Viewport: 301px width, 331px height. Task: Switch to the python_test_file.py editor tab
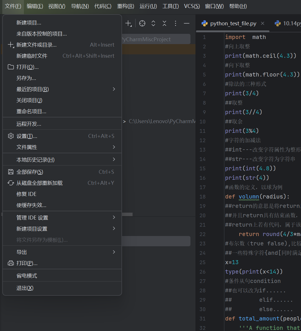pos(233,23)
